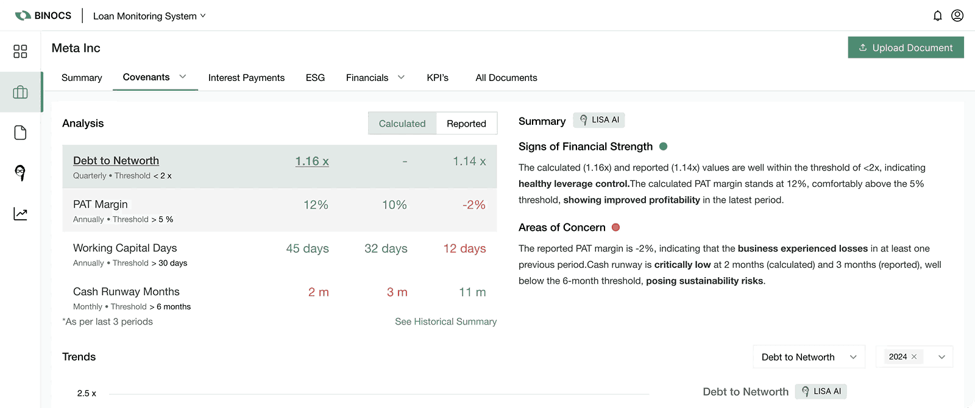975x408 pixels.
Task: Open the KPI's tab
Action: (x=438, y=77)
